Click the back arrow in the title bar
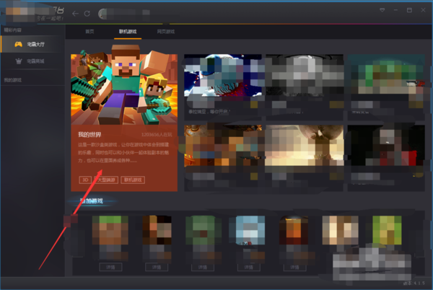 coord(76,14)
